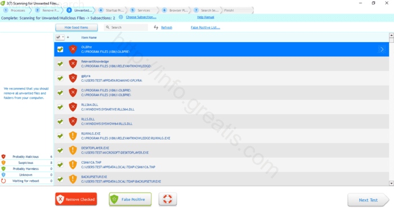Image resolution: width=394 pixels, height=210 pixels.
Task: Click the lifebuoy help button
Action: [x=168, y=199]
